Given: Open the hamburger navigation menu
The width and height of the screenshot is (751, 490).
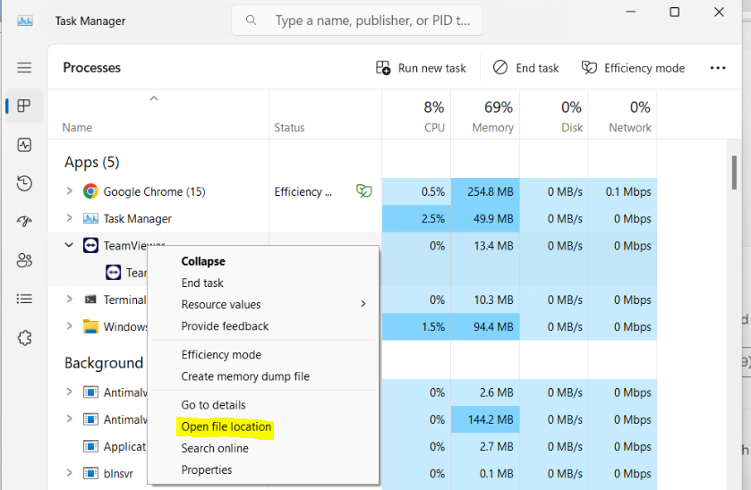Looking at the screenshot, I should tap(24, 68).
